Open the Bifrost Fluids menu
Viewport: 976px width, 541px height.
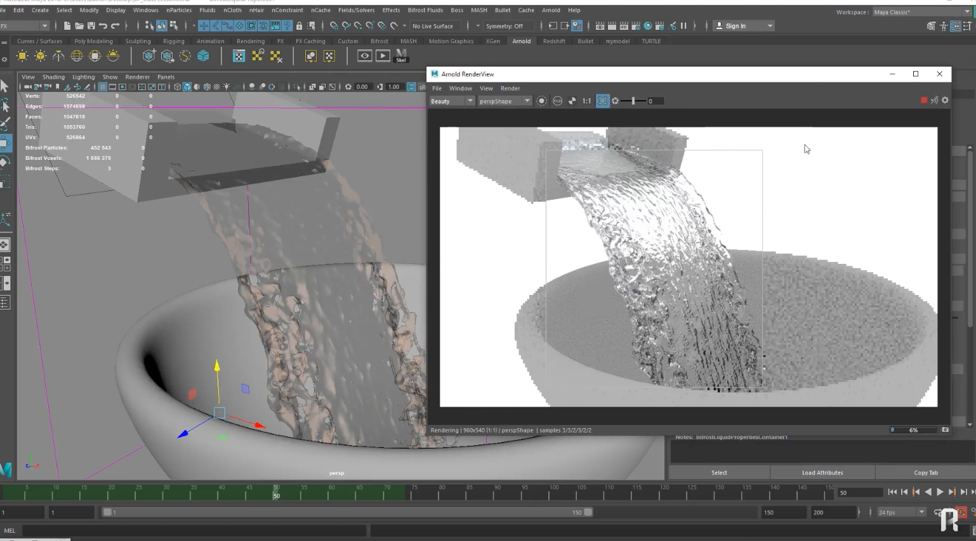425,10
